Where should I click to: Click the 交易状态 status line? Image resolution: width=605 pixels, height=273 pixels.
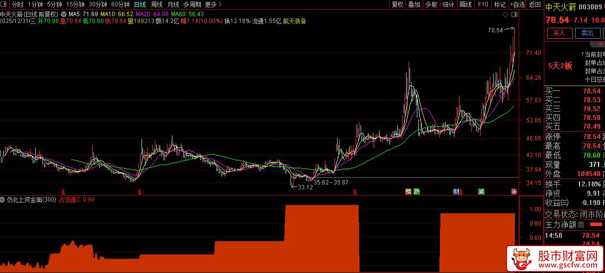point(575,214)
